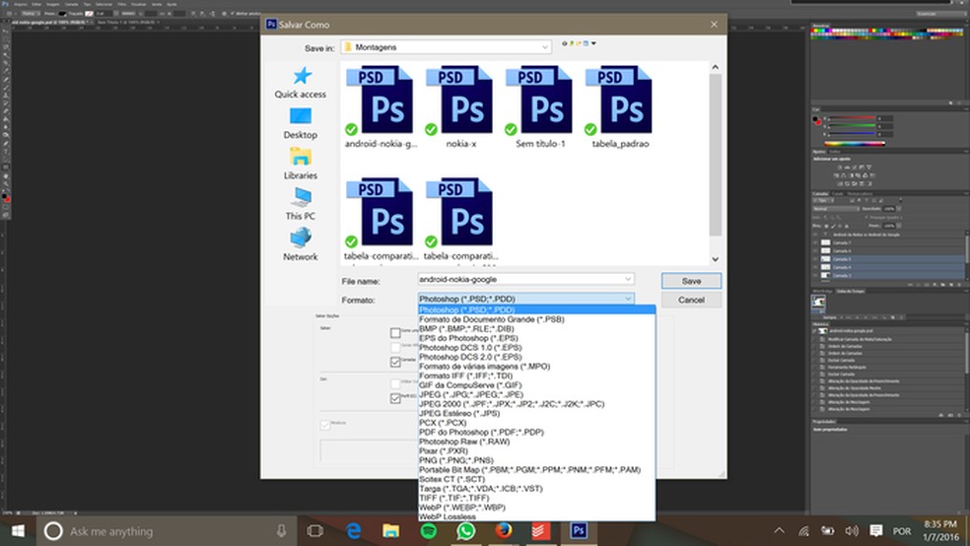Click the File name input field

[x=525, y=280]
